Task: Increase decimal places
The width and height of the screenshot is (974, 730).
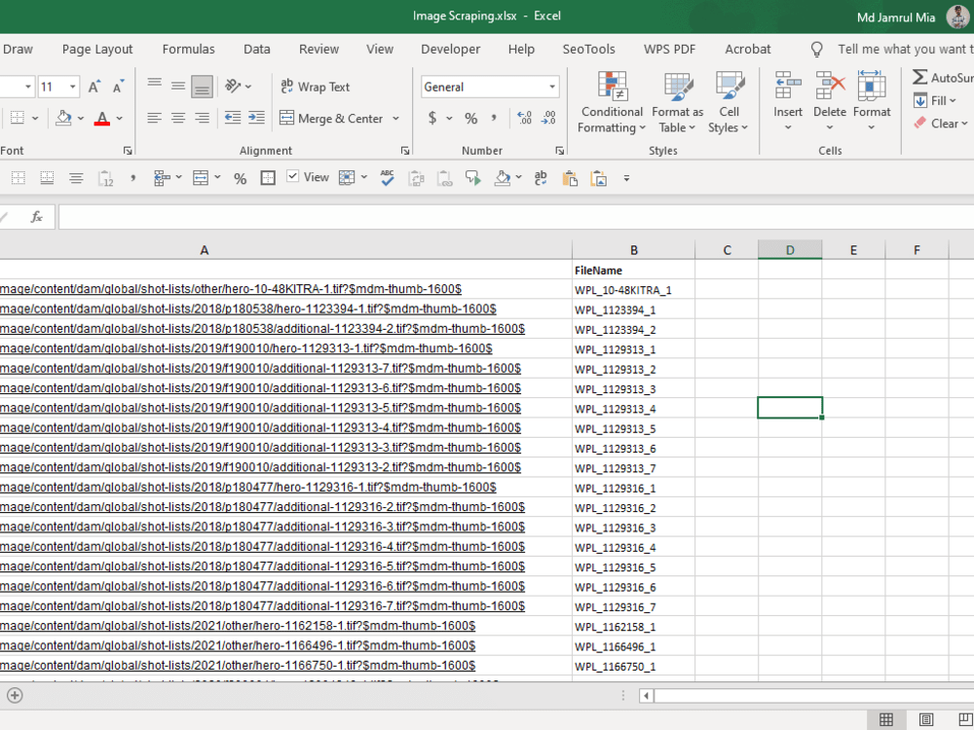Action: (524, 118)
